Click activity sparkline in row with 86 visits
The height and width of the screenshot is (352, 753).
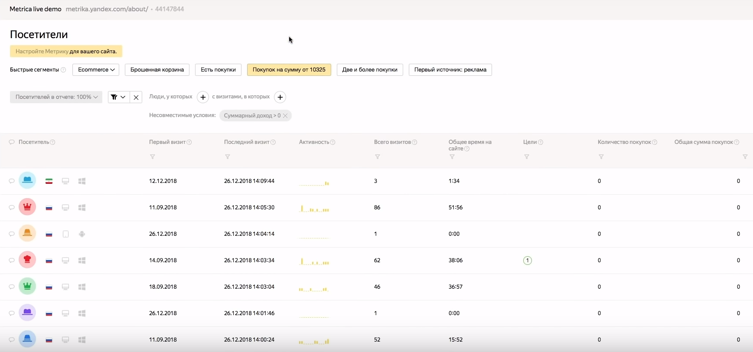point(314,209)
